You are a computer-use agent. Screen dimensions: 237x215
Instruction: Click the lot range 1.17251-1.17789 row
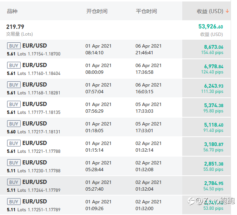[x=44, y=210]
